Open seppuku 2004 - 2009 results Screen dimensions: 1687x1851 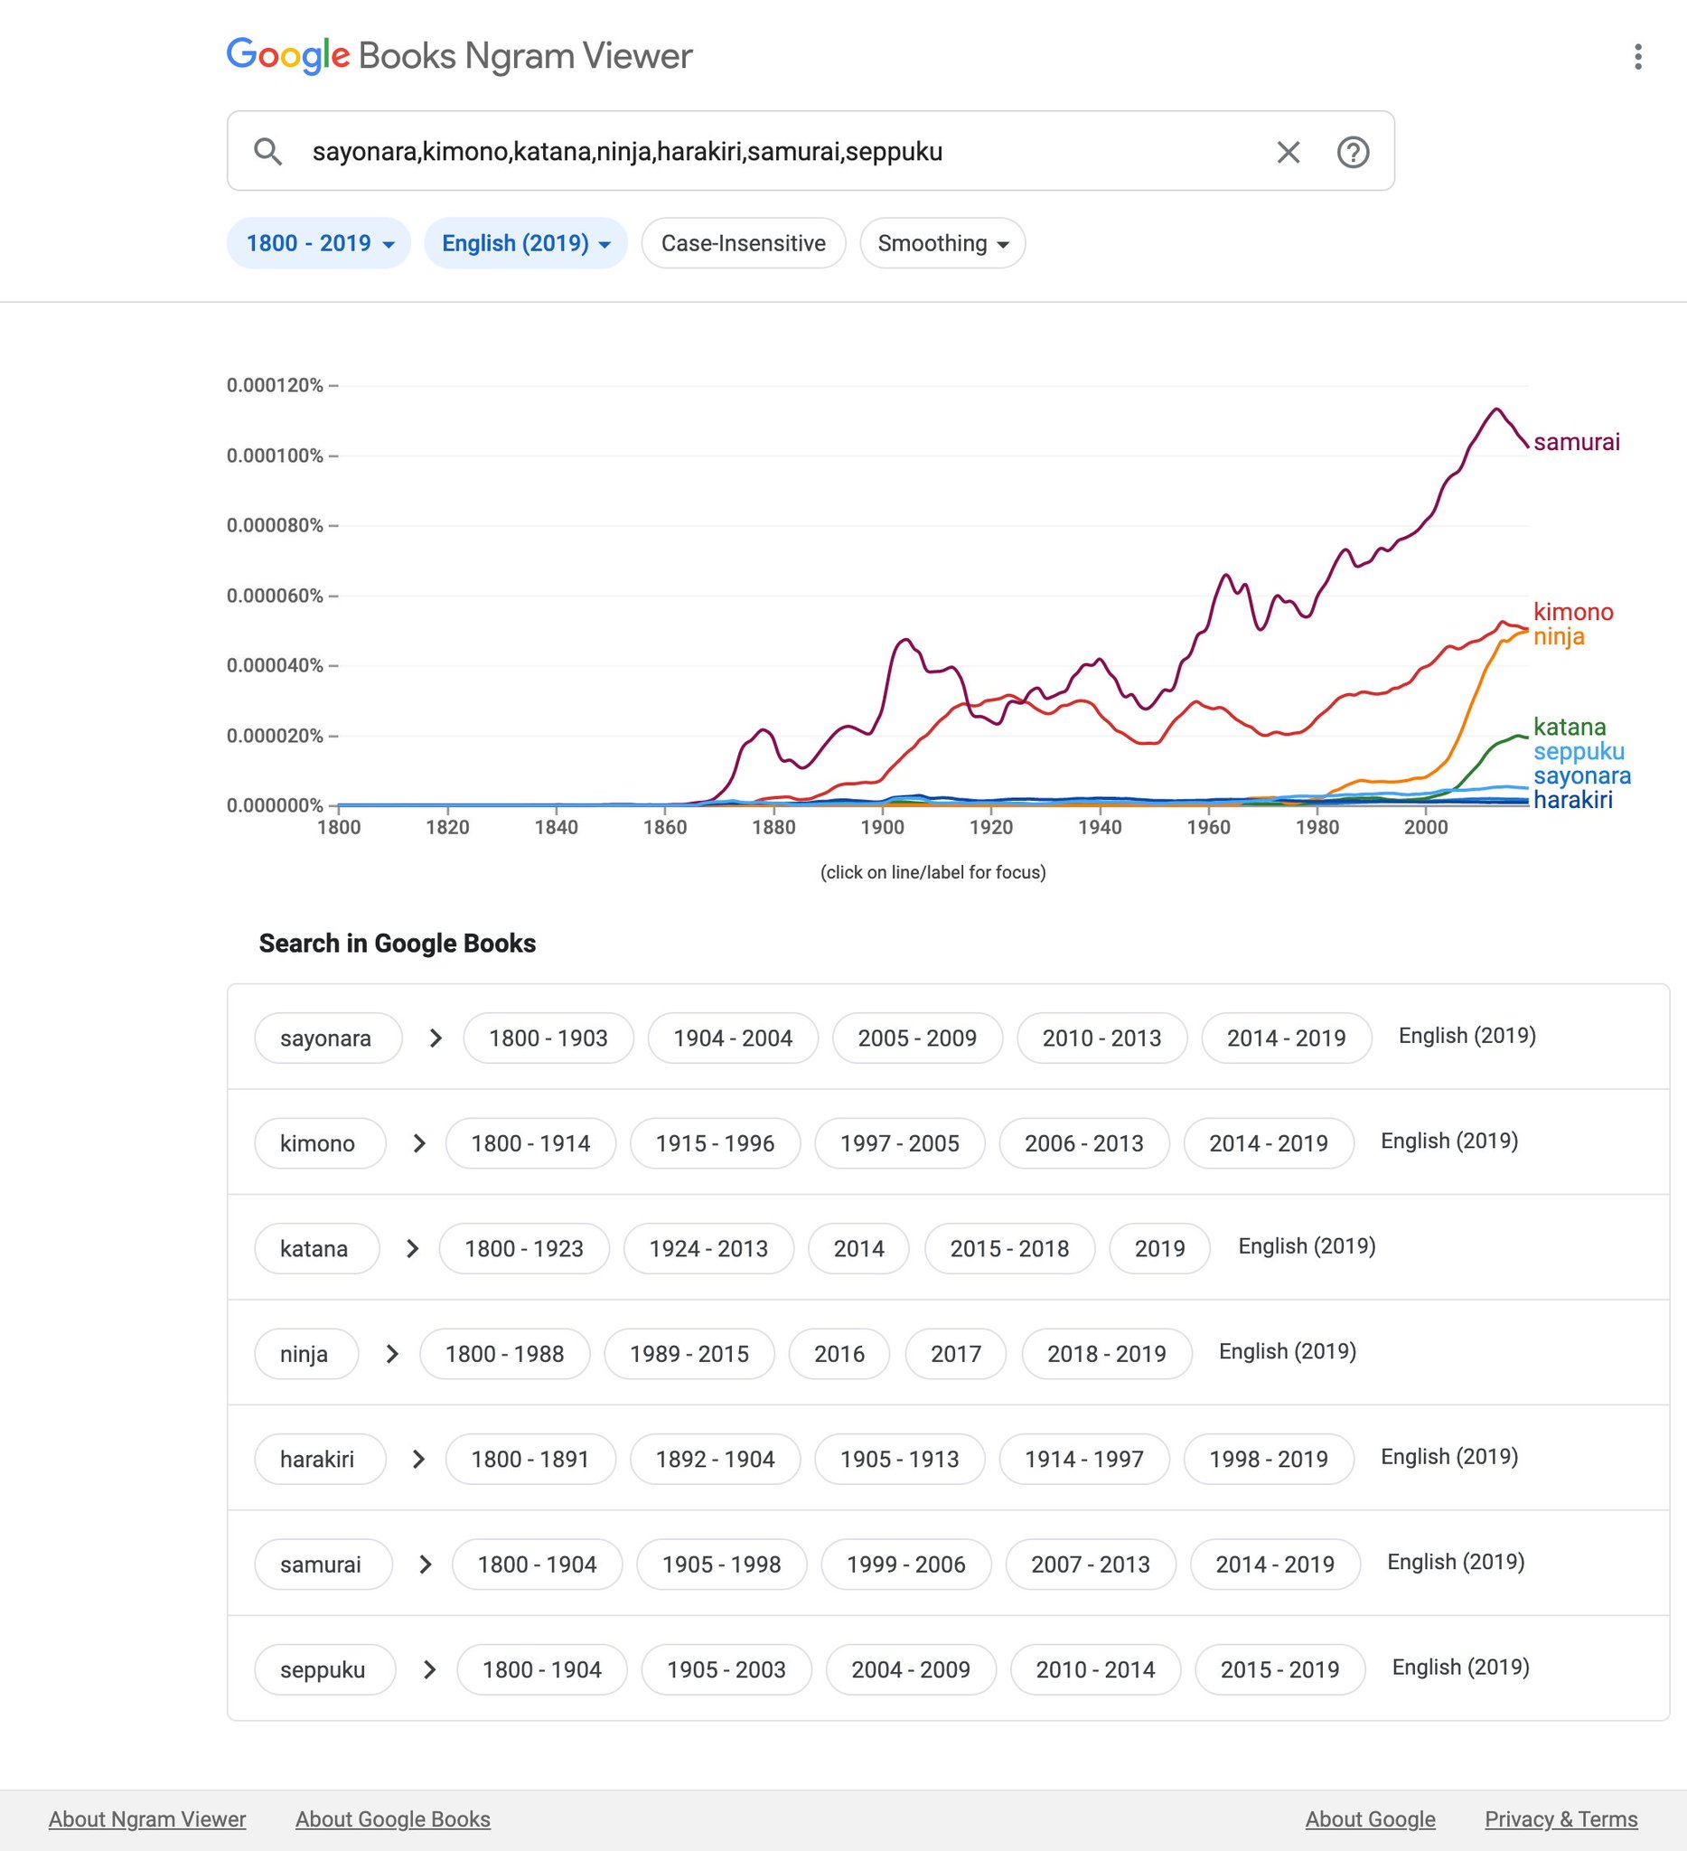(x=911, y=1669)
